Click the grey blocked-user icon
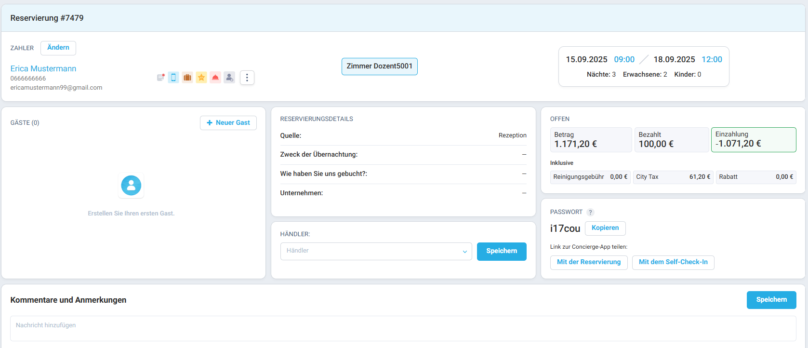 229,78
